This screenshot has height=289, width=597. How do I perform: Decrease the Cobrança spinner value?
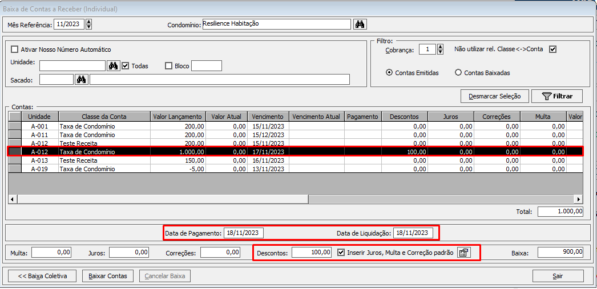click(441, 52)
